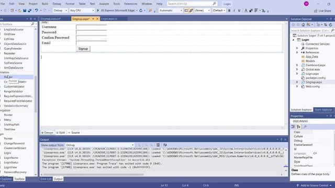Expand the Dashboard.aspx node
The width and height of the screenshot is (335, 188).
(x=297, y=65)
